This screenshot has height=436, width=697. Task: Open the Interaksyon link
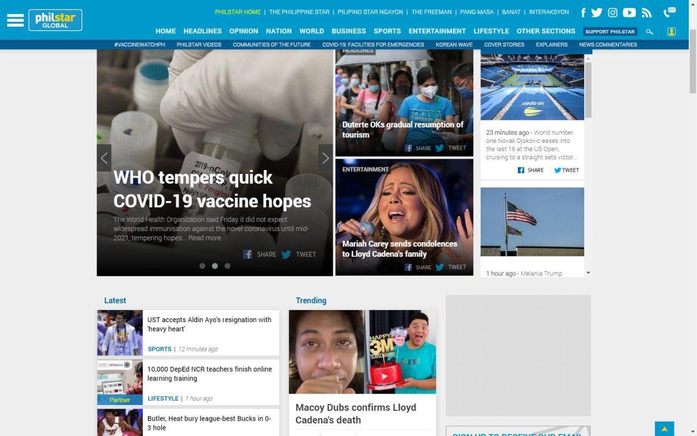coord(549,12)
